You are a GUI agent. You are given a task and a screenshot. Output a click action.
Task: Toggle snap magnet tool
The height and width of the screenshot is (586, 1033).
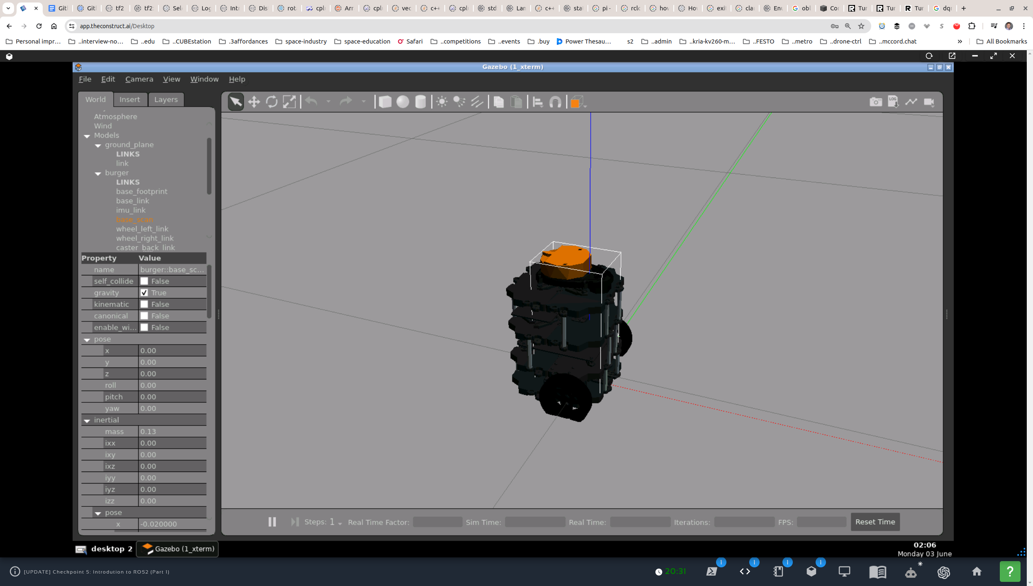(x=555, y=102)
